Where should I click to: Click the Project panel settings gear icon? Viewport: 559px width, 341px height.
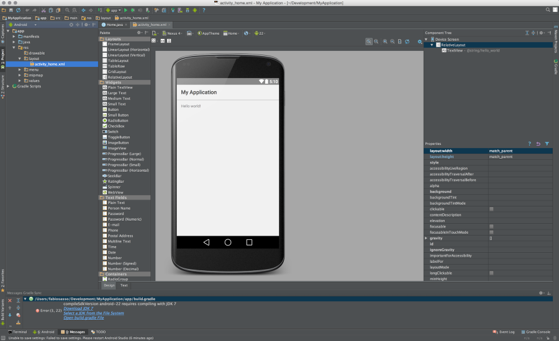(x=86, y=25)
